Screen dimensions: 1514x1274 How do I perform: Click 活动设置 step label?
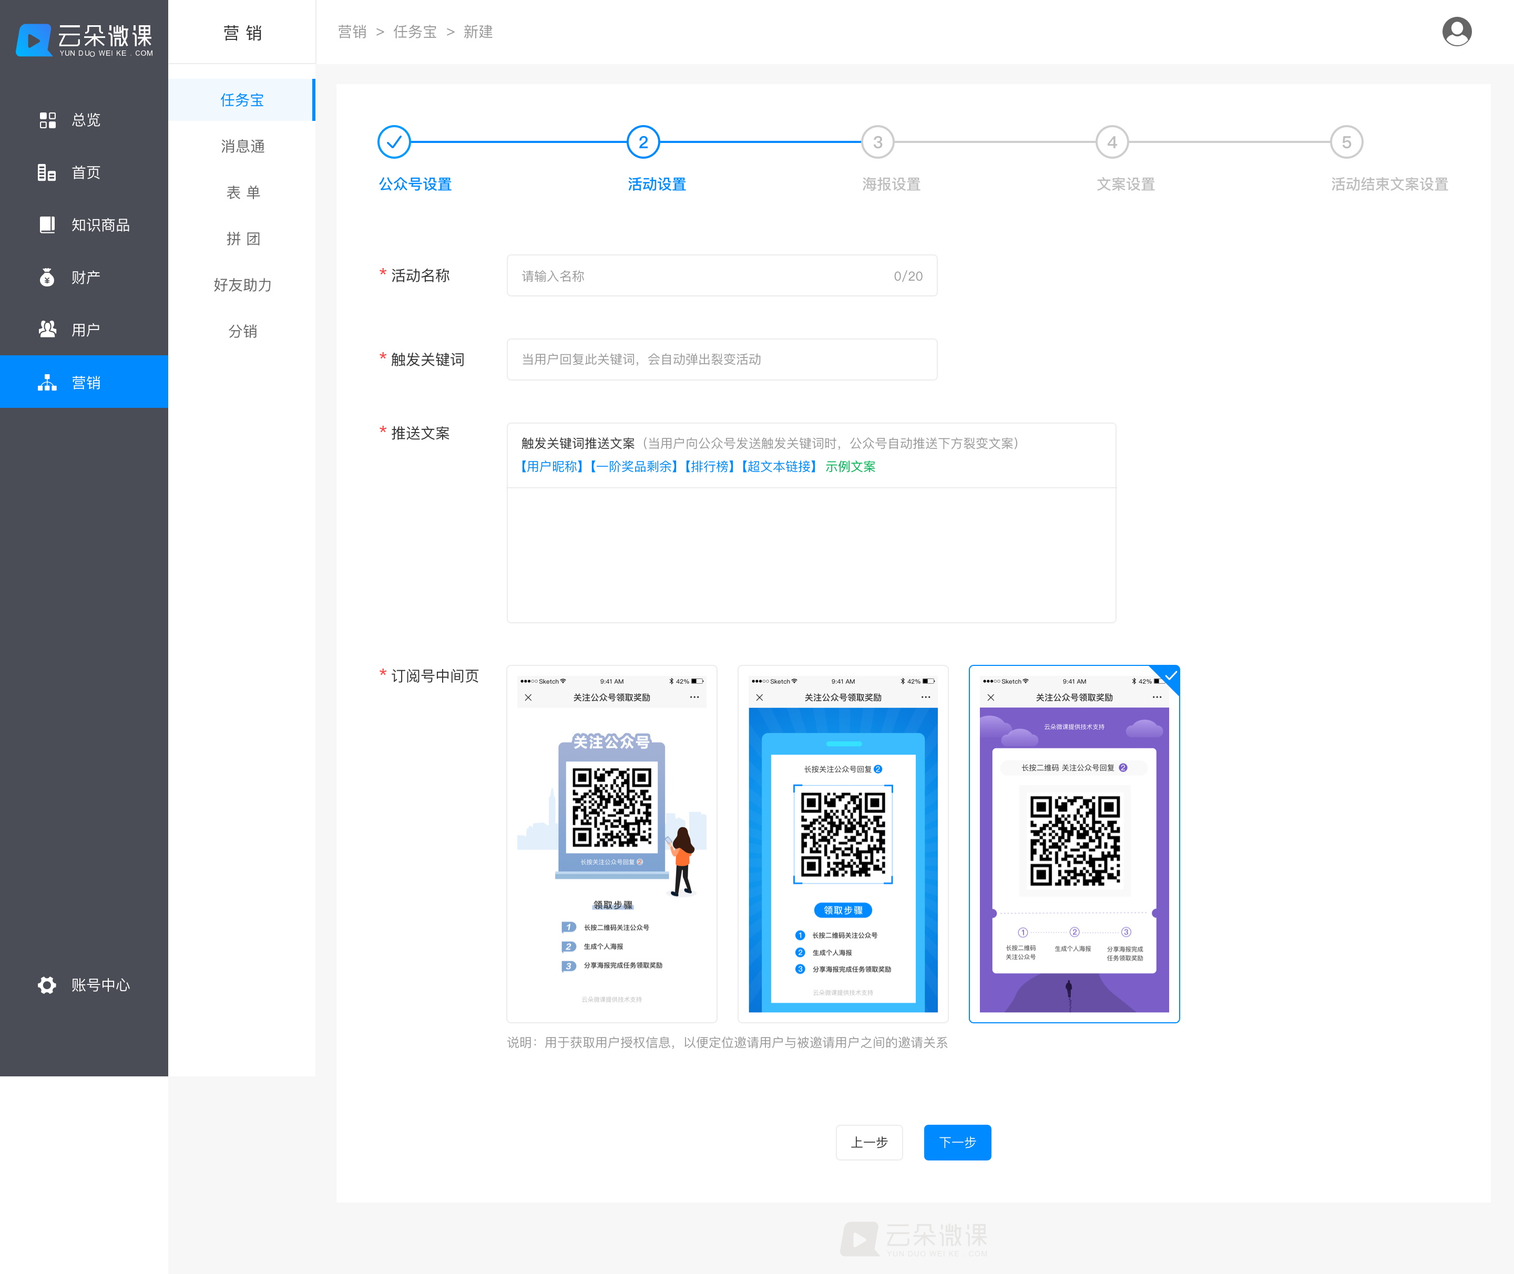657,184
